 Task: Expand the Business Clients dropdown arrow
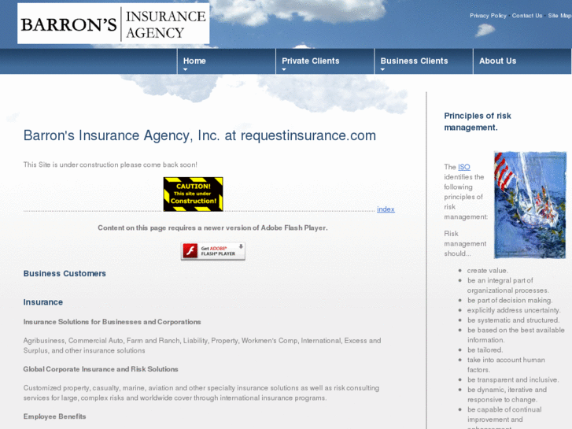click(x=382, y=69)
